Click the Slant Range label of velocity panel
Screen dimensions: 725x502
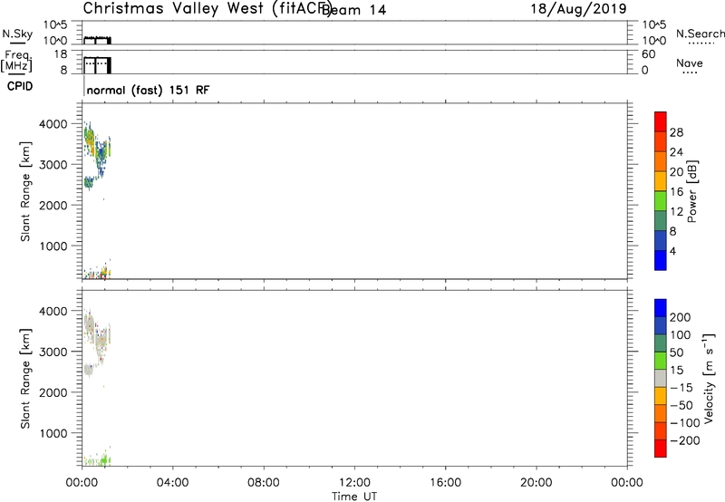point(25,379)
